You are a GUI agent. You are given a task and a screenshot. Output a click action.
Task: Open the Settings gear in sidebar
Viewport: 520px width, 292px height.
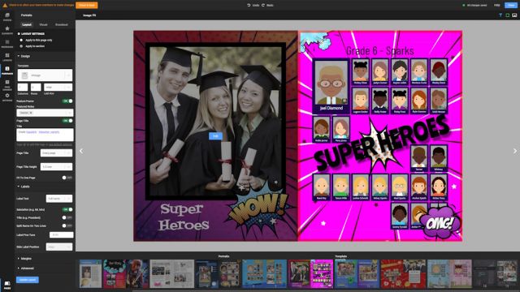click(7, 97)
